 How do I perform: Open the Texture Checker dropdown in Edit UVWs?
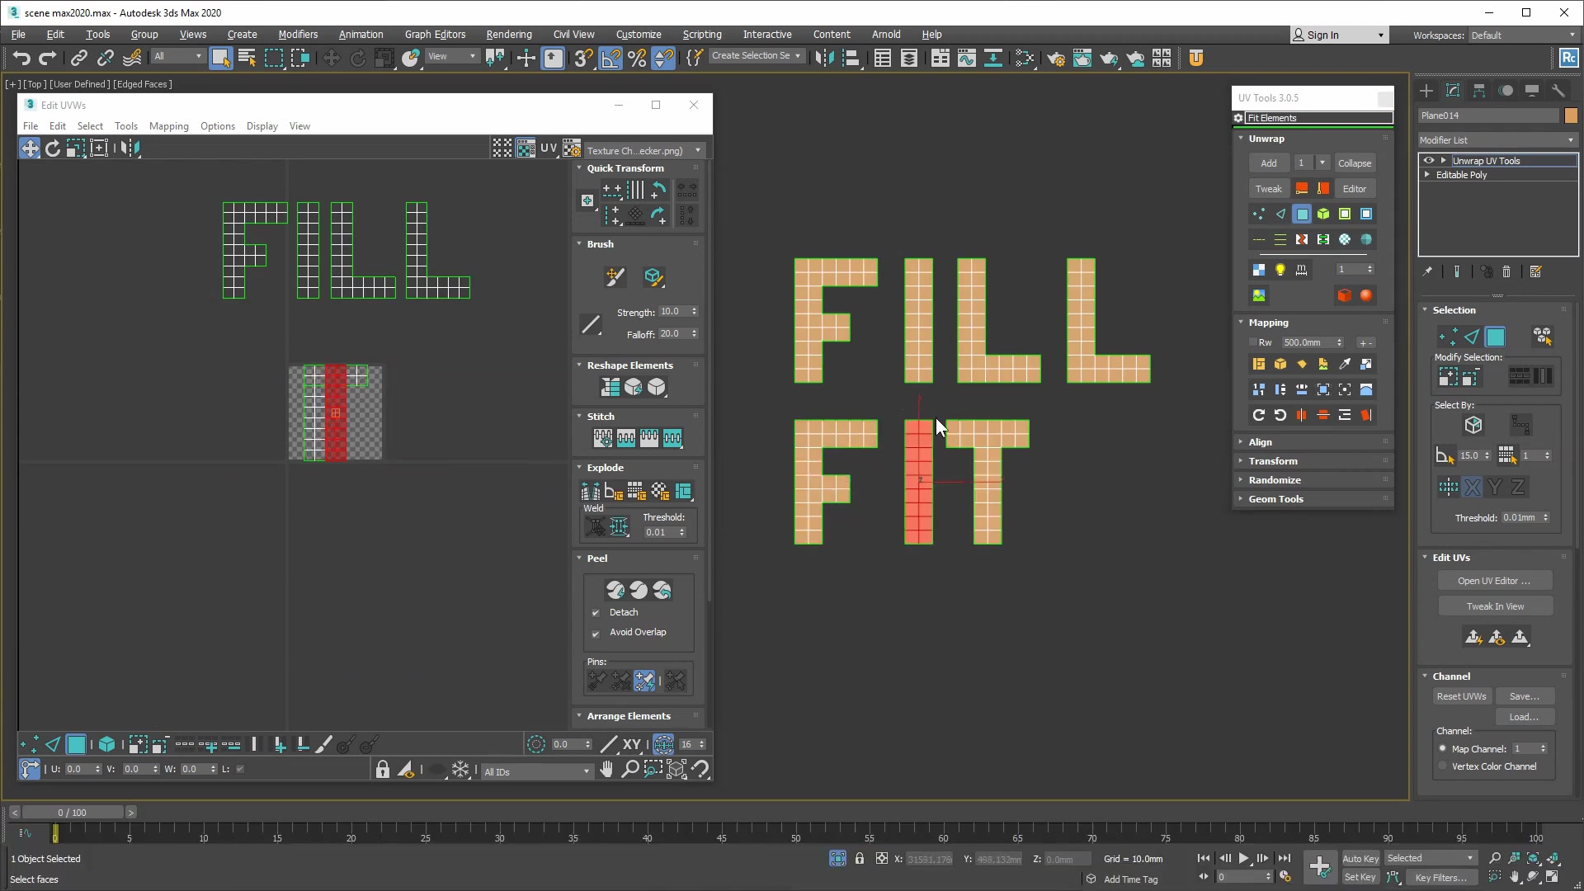697,150
